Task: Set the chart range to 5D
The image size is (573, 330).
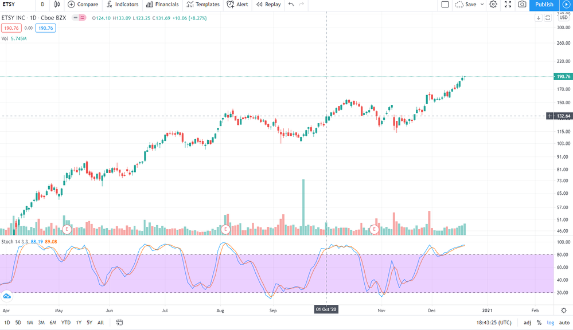Action: click(18, 323)
